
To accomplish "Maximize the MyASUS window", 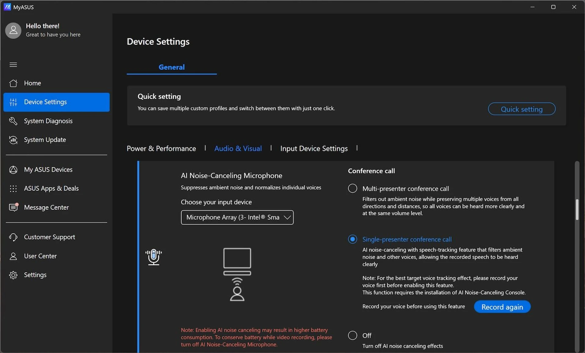I will [553, 7].
